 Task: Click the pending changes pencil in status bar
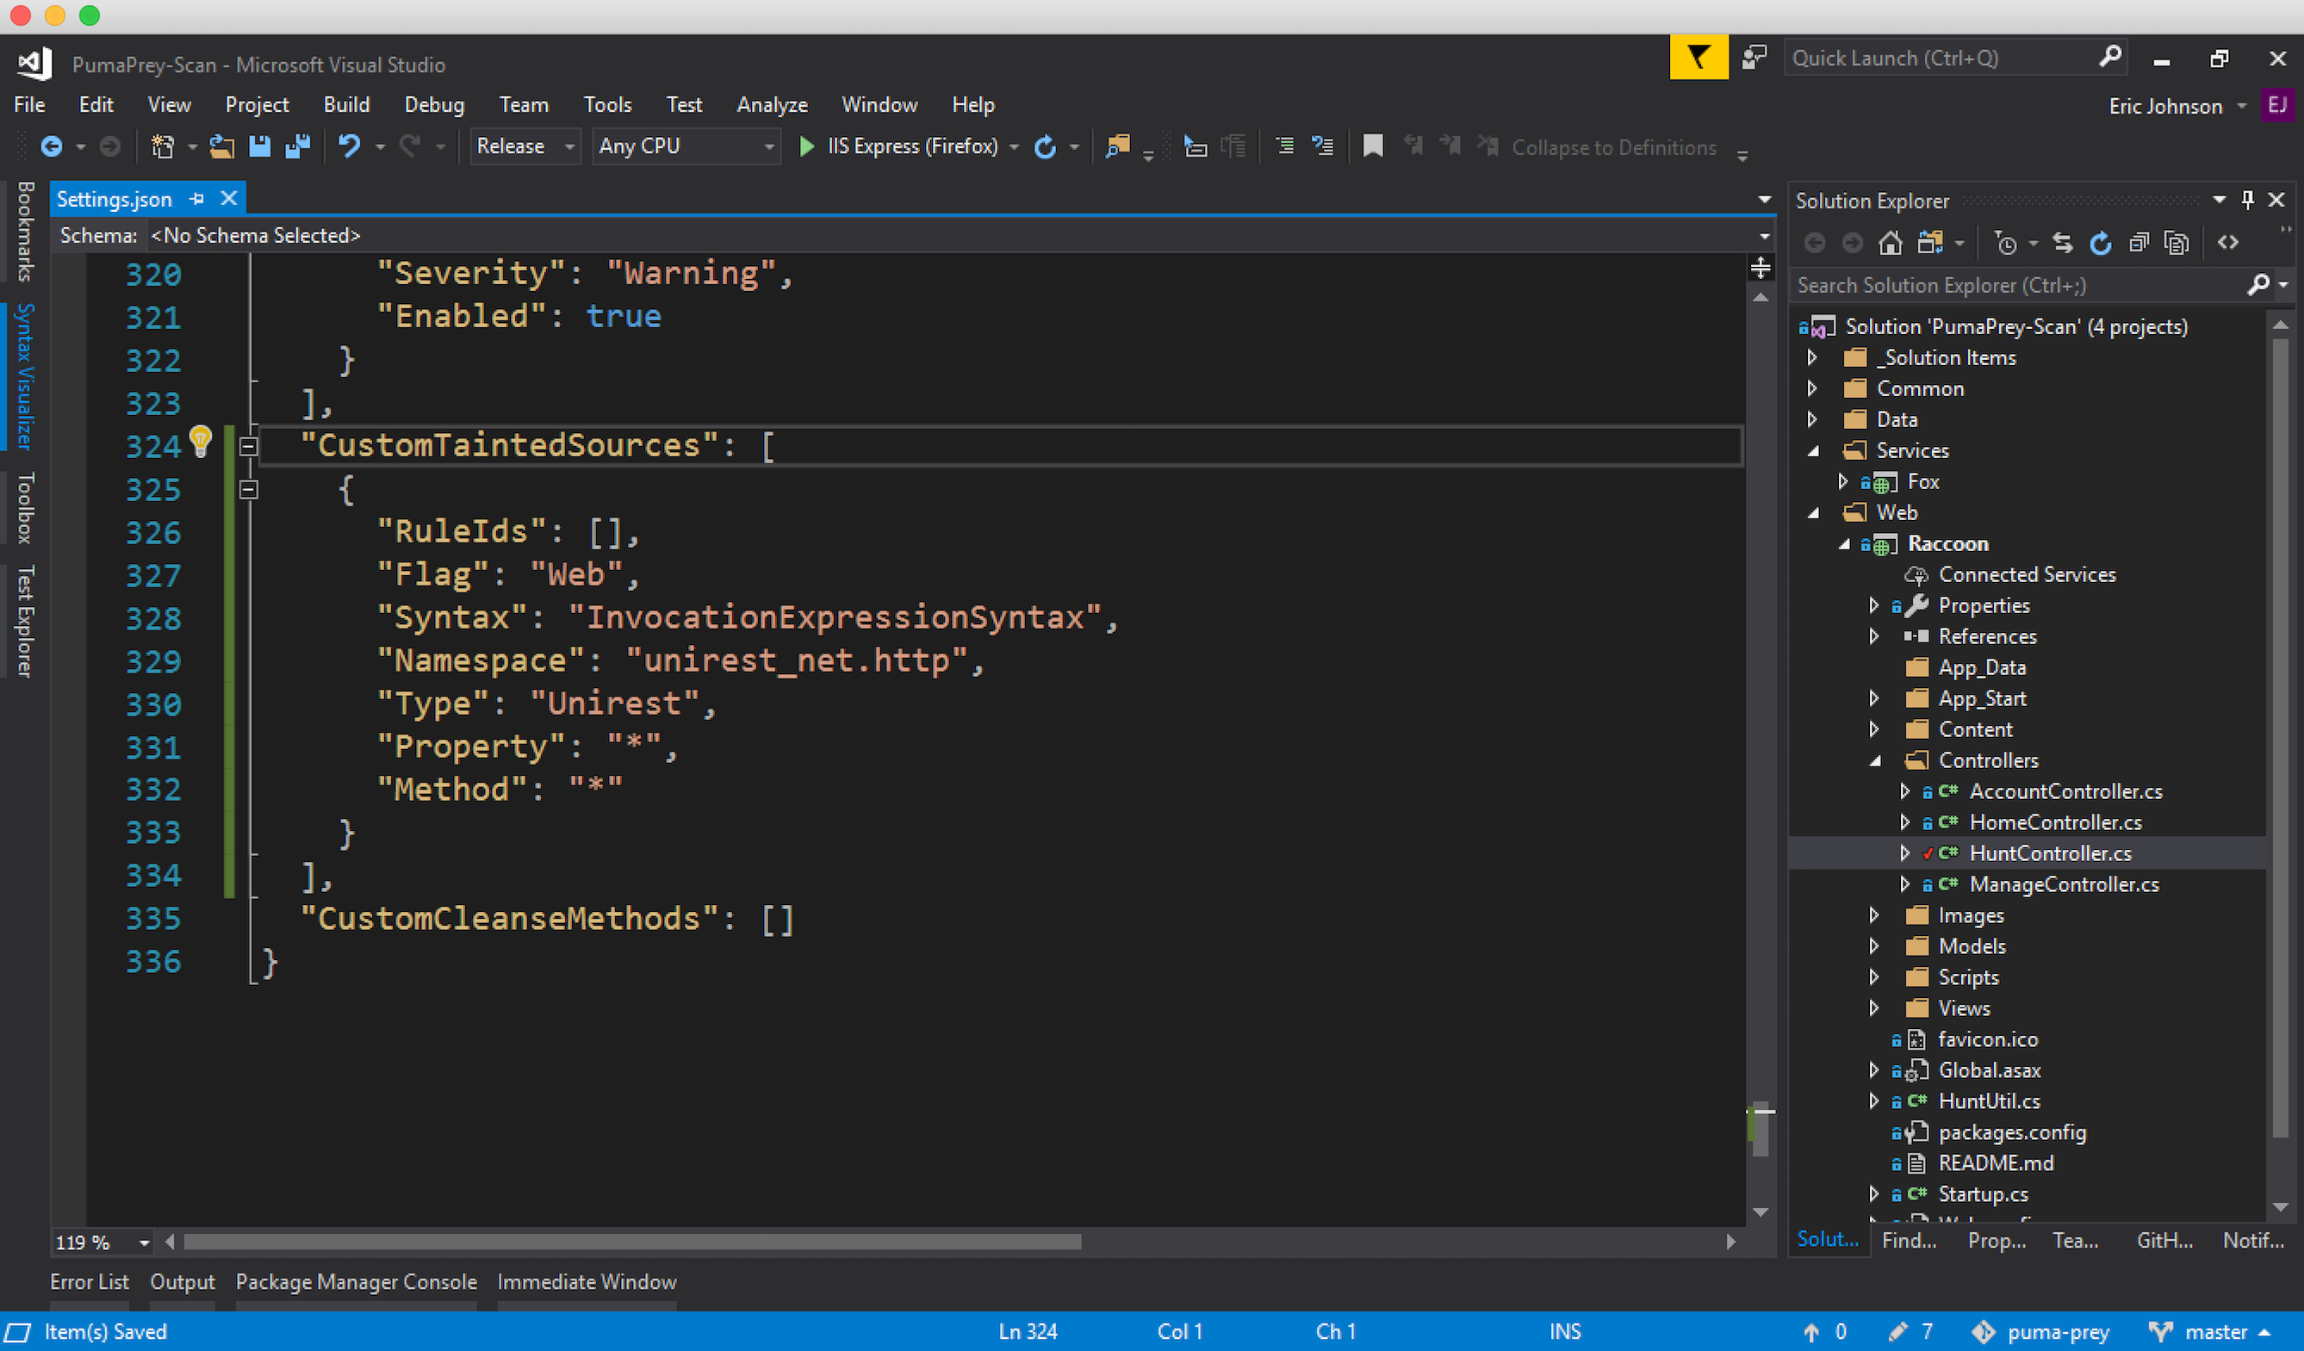point(1898,1332)
